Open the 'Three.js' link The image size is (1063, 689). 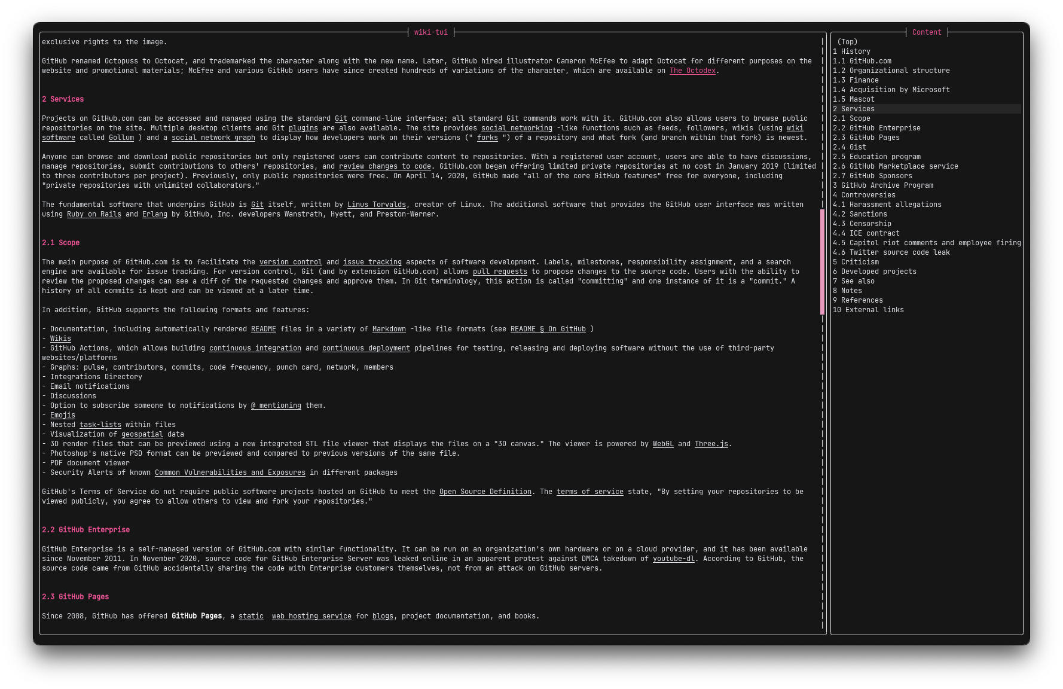[711, 444]
